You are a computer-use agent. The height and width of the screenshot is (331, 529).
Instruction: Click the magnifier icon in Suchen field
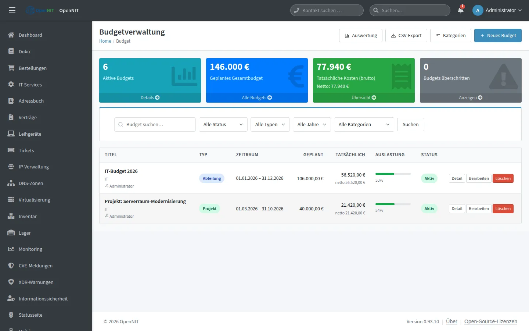(376, 10)
